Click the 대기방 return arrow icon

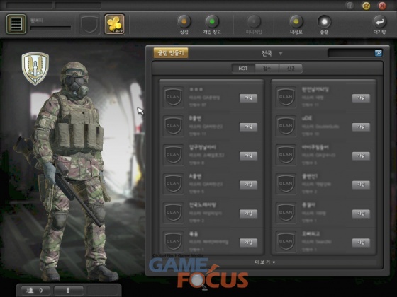tap(379, 22)
